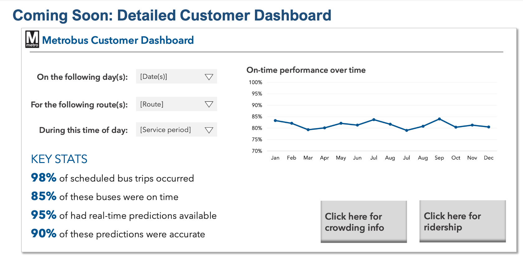The image size is (523, 258).
Task: Select the Jan data point on chart
Action: click(x=275, y=120)
